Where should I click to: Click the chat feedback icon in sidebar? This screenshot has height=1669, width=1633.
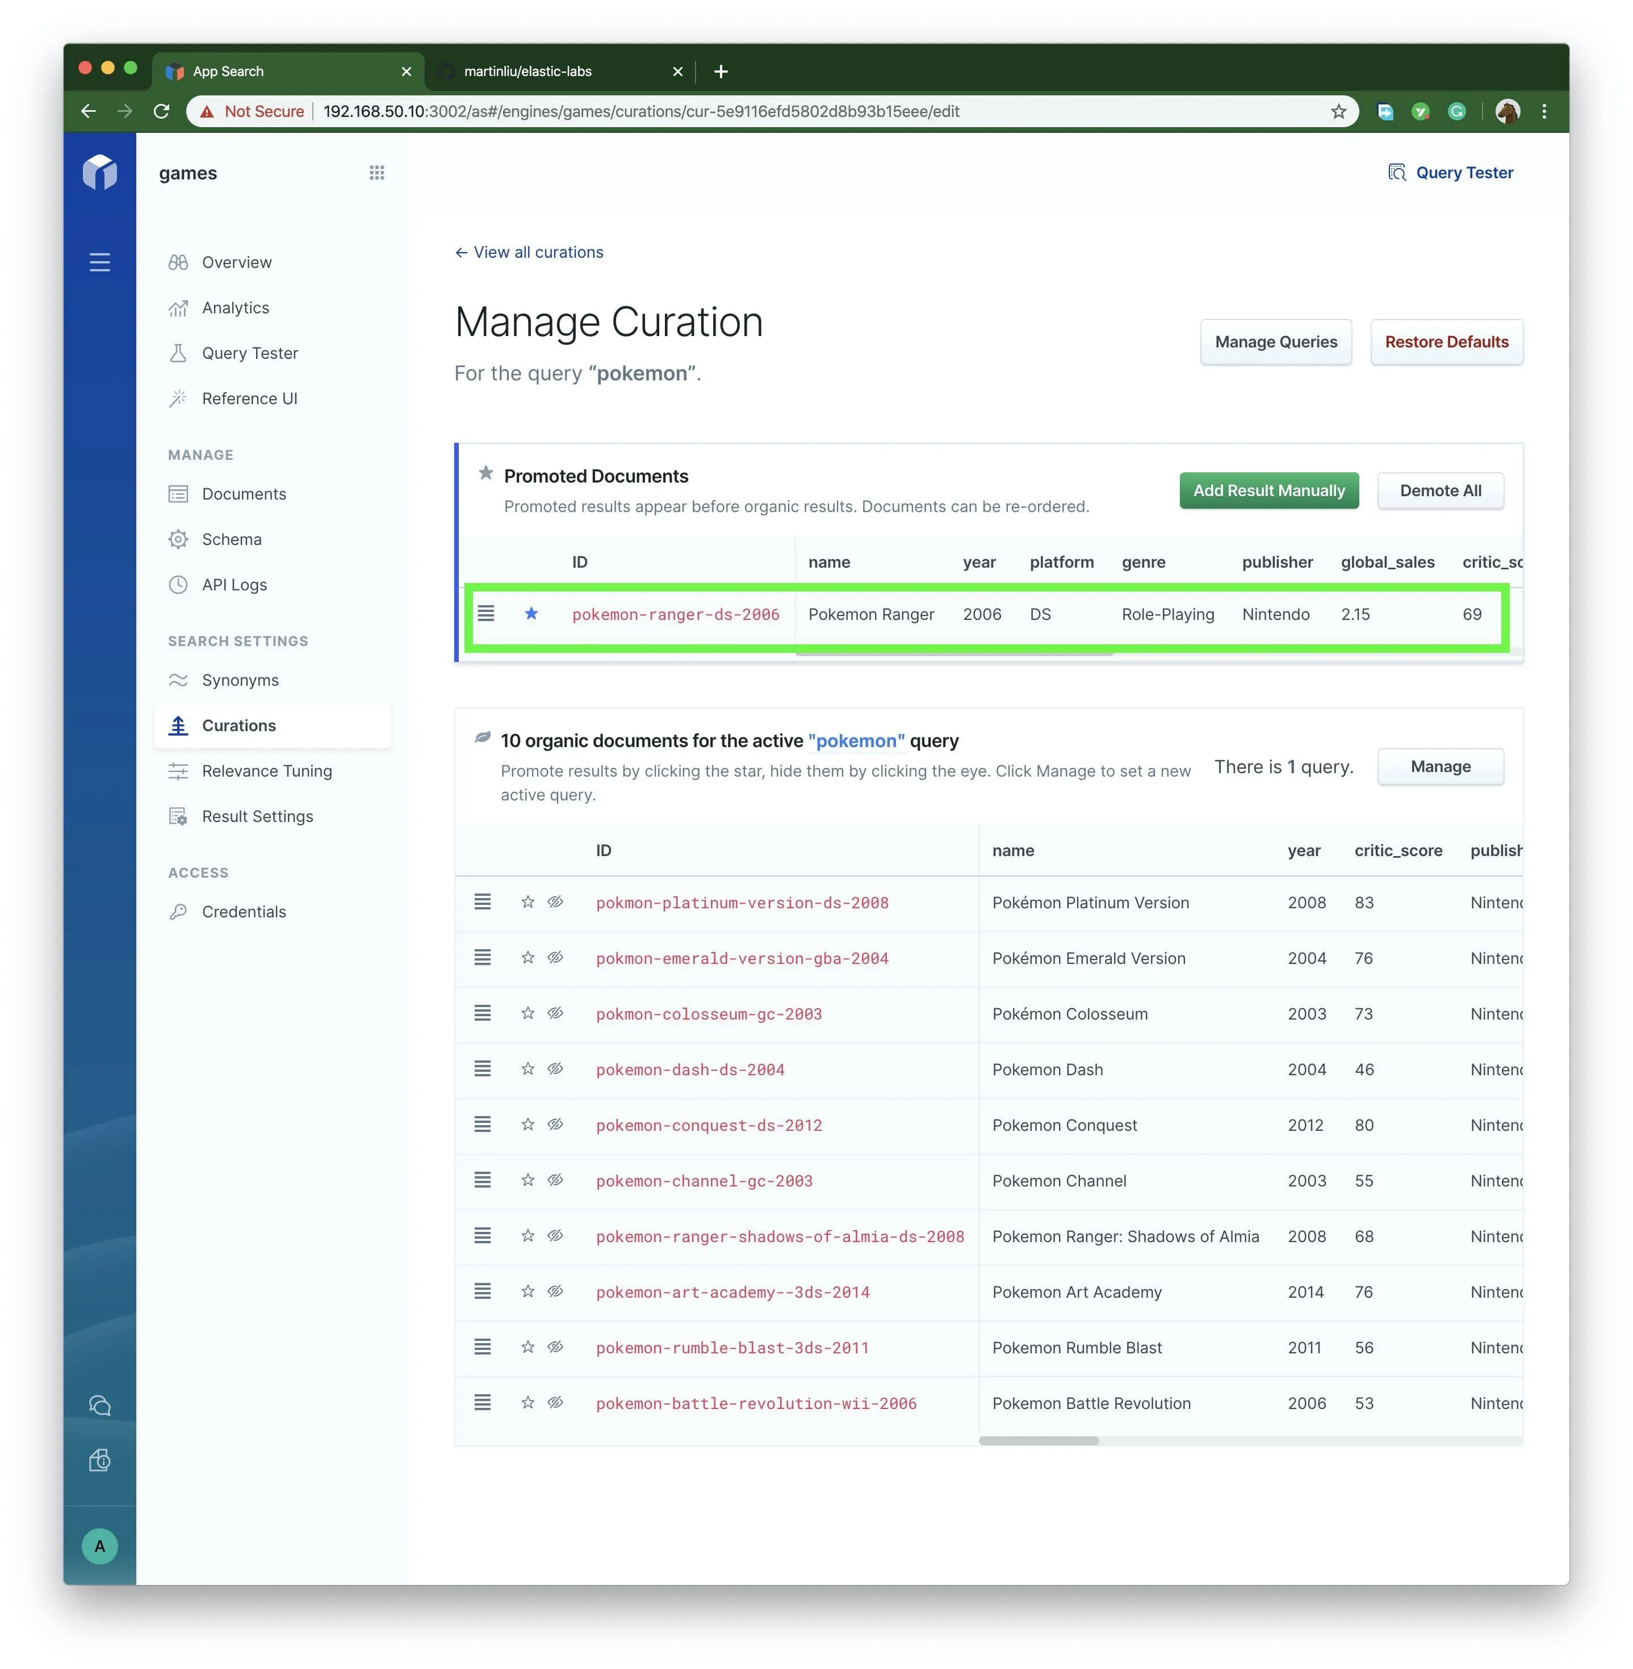pos(99,1405)
